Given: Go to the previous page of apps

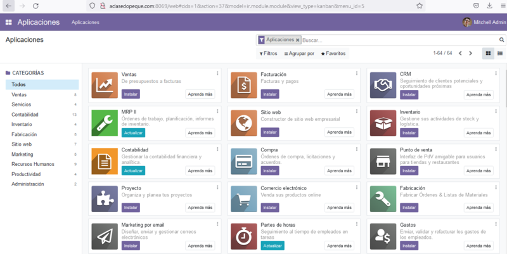Looking at the screenshot, I should [460, 53].
